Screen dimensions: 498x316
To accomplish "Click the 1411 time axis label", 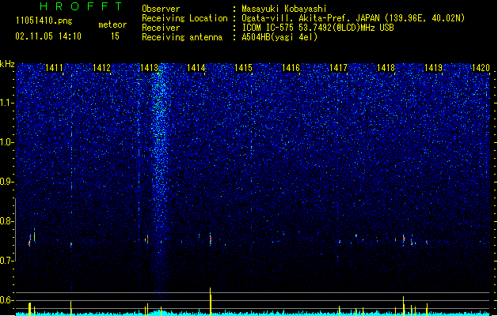I will coord(54,68).
